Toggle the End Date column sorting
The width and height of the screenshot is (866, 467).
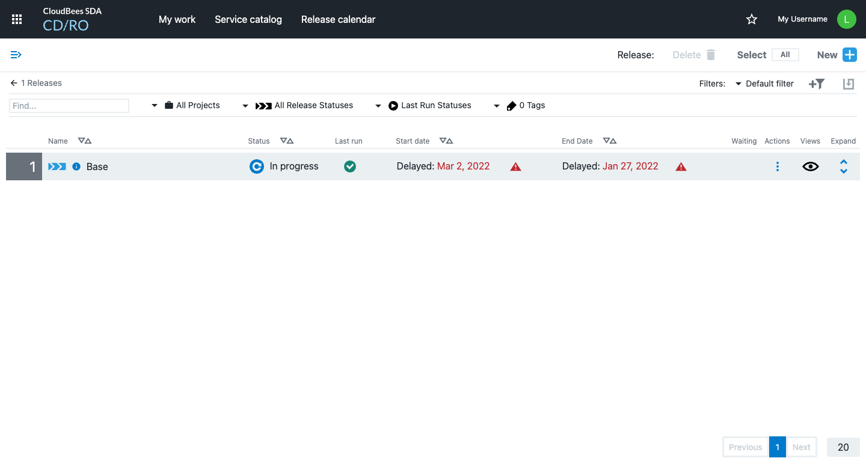(609, 141)
